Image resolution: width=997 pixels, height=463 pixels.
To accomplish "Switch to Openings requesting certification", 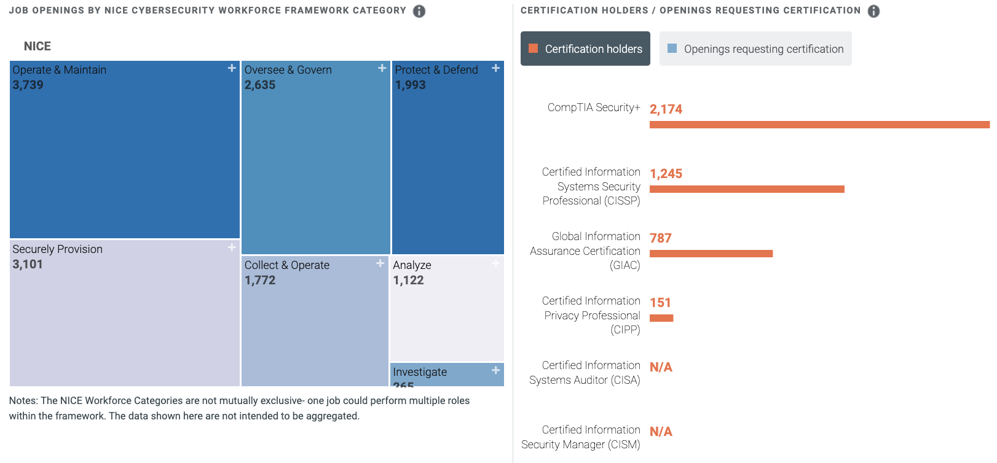I will (x=755, y=49).
